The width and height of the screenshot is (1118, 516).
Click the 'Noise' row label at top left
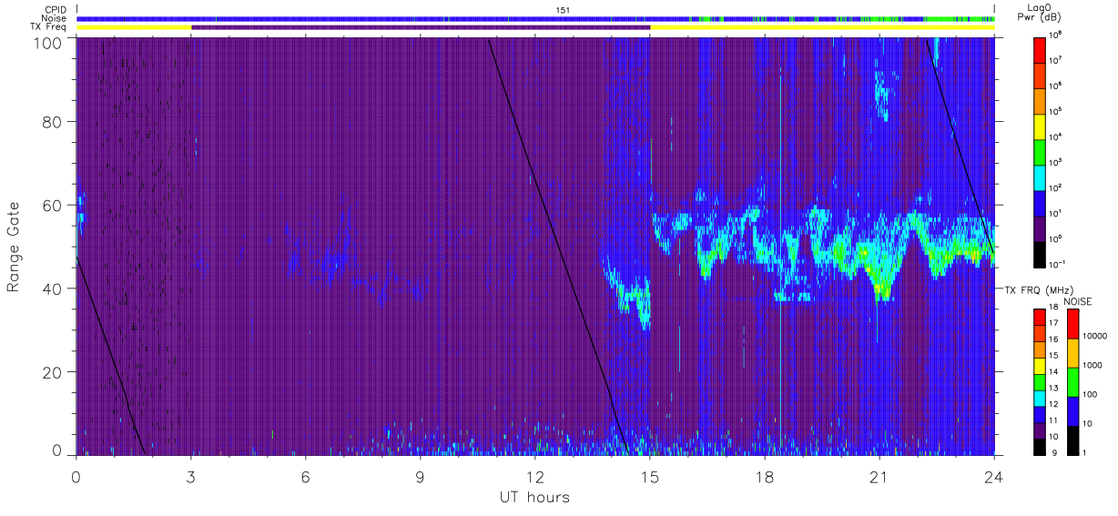56,18
